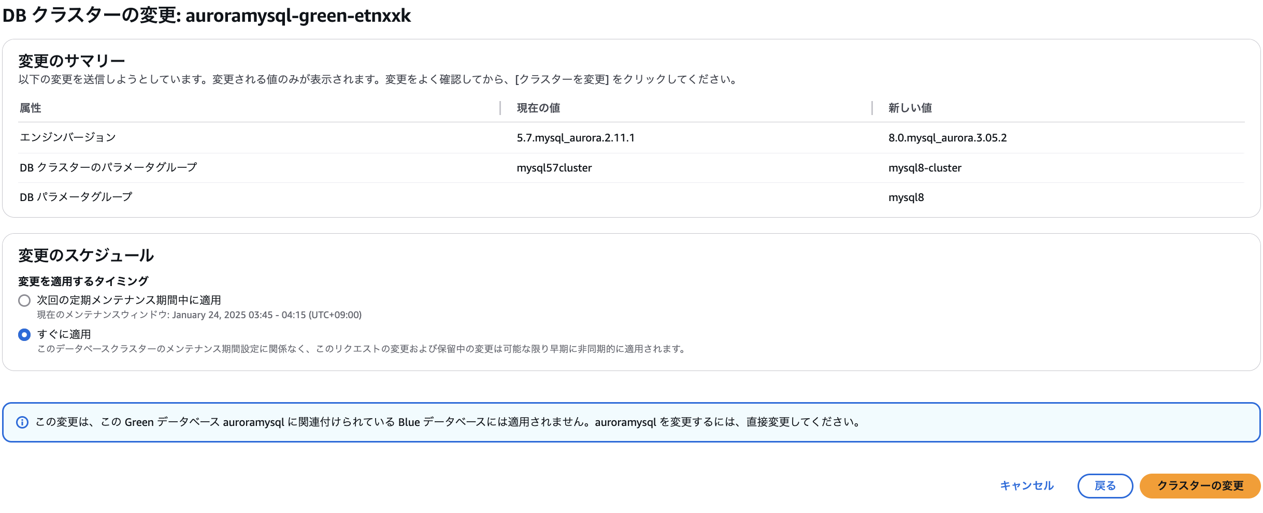Viewport: 1263px width, 513px height.
Task: Click current engine version 5.7.mysql_aurora.2.11.1
Action: click(576, 138)
